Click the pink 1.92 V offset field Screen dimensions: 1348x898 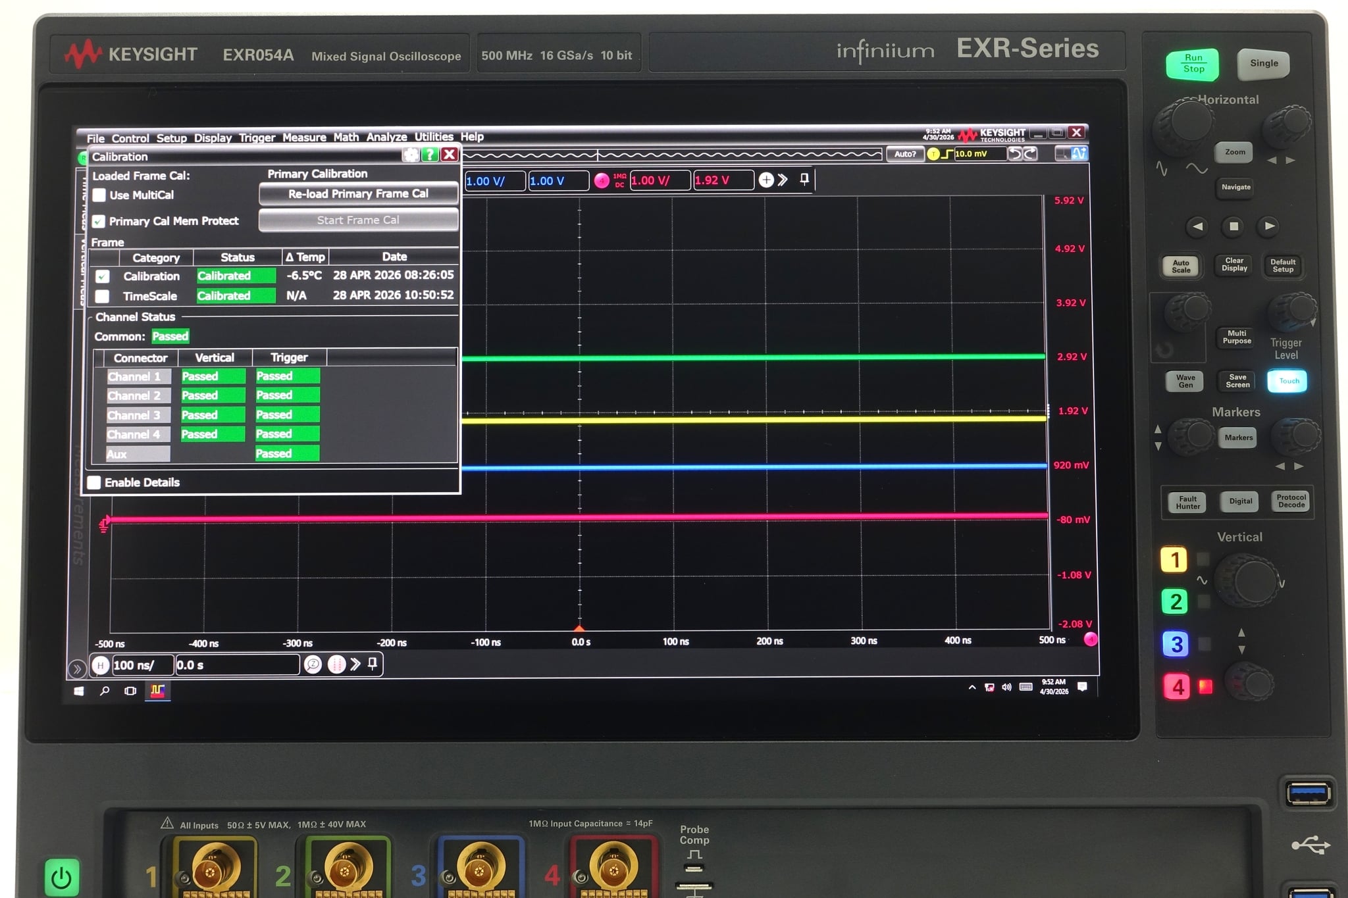click(x=723, y=180)
